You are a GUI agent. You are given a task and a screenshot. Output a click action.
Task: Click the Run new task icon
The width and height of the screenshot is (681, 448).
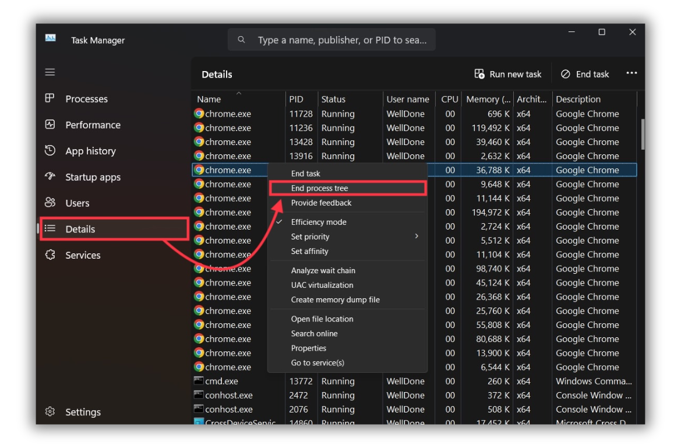pos(479,74)
